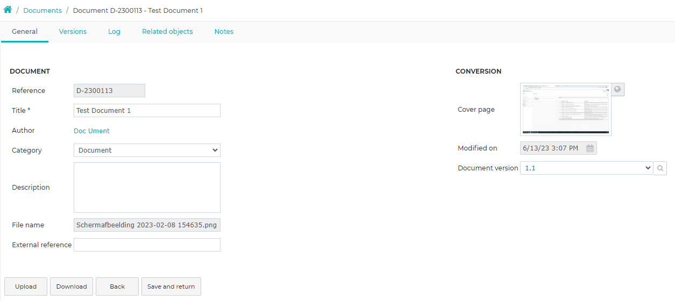Switch to the Notes tab

224,32
